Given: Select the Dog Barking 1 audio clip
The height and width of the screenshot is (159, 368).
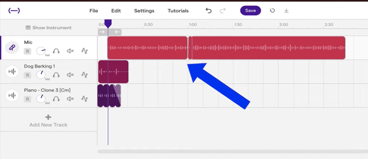Looking at the screenshot, I should click(x=119, y=71).
